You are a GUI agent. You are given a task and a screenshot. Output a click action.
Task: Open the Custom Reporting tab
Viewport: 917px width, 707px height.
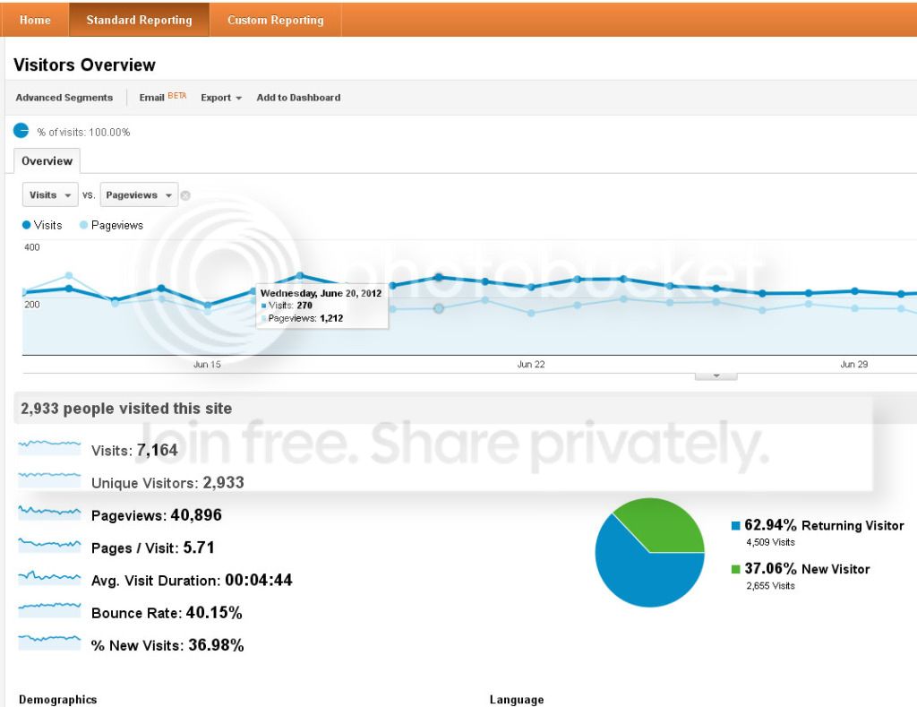click(275, 20)
